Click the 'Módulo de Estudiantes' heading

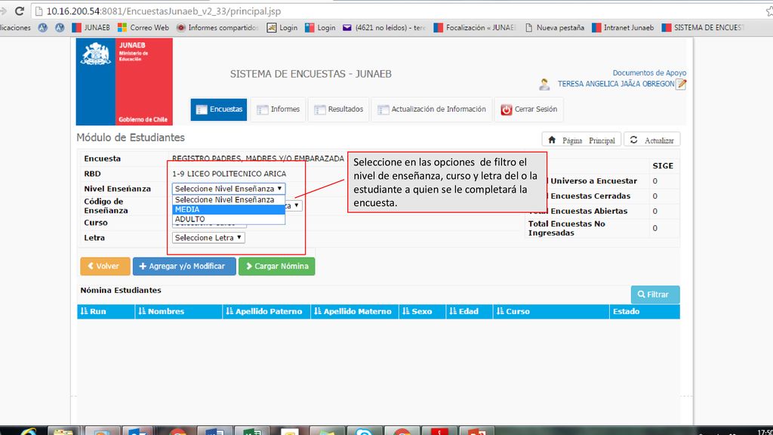coord(131,137)
